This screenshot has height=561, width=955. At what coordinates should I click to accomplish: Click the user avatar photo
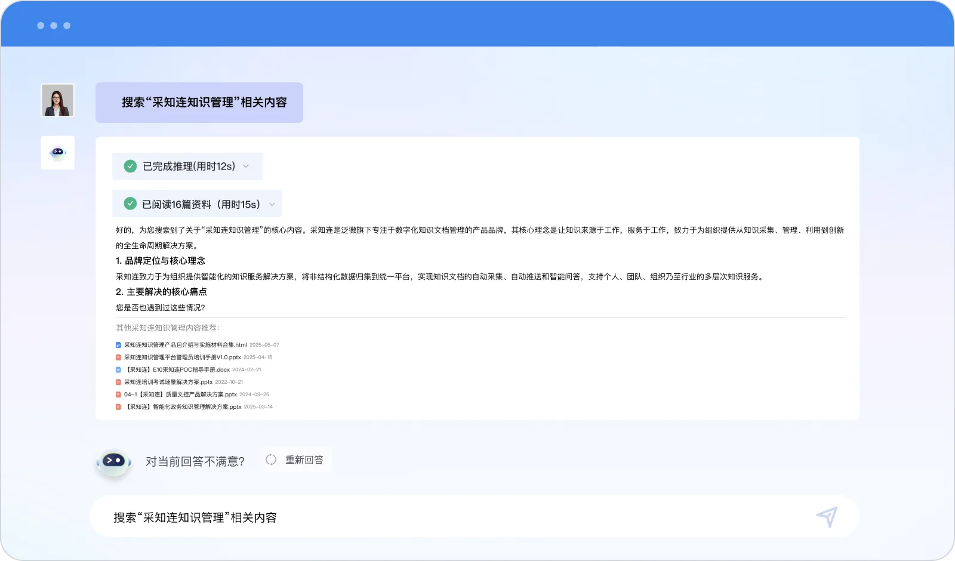pyautogui.click(x=58, y=100)
